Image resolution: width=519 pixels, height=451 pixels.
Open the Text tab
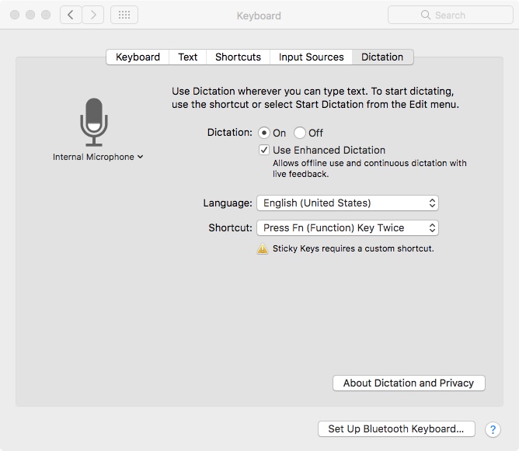[187, 57]
